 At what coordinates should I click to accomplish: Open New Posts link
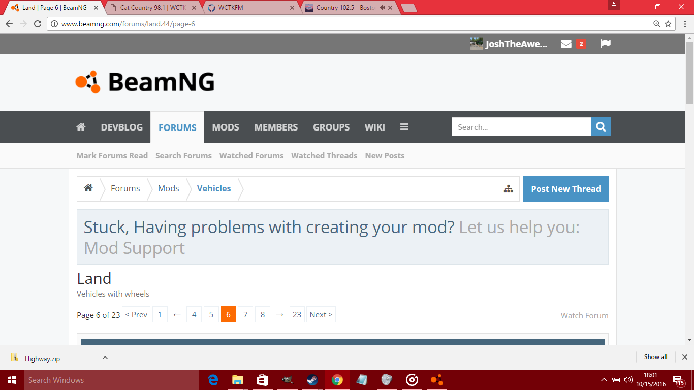385,156
